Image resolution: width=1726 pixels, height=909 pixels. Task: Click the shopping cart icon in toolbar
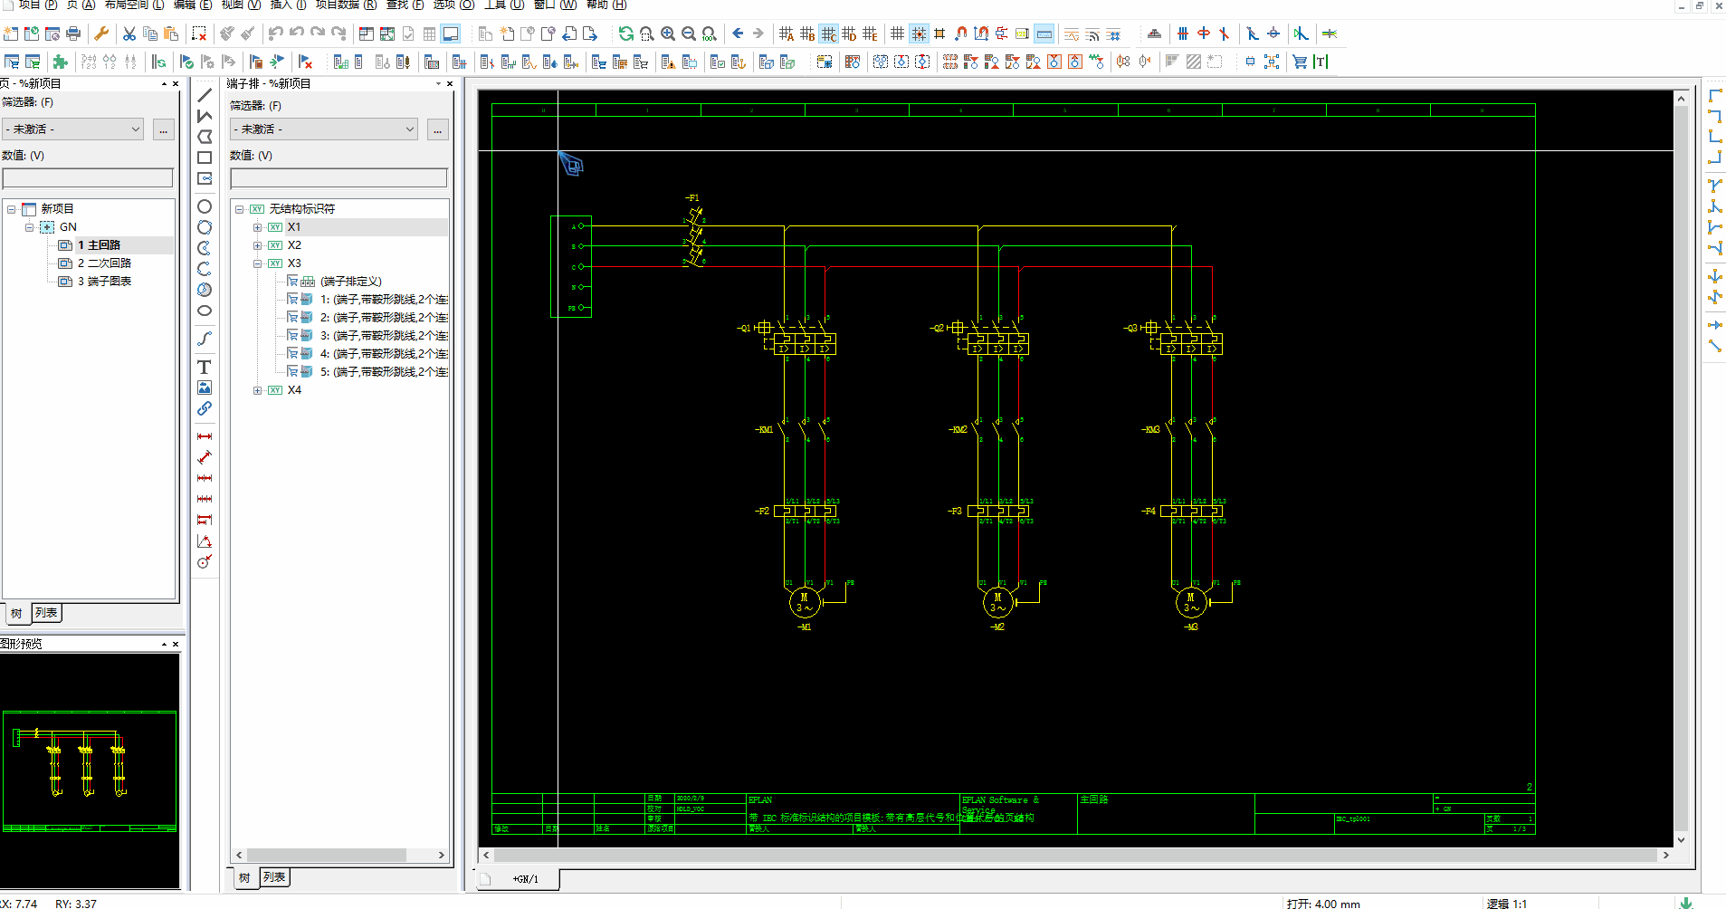(1300, 62)
